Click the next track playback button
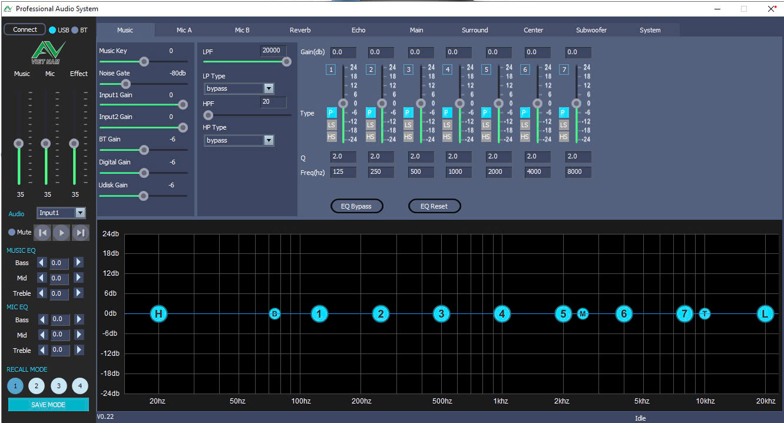The image size is (784, 423). click(80, 233)
